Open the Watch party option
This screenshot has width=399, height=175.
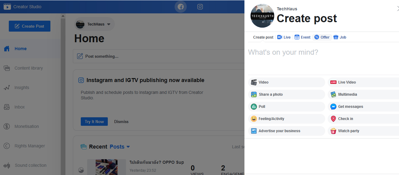(x=363, y=131)
